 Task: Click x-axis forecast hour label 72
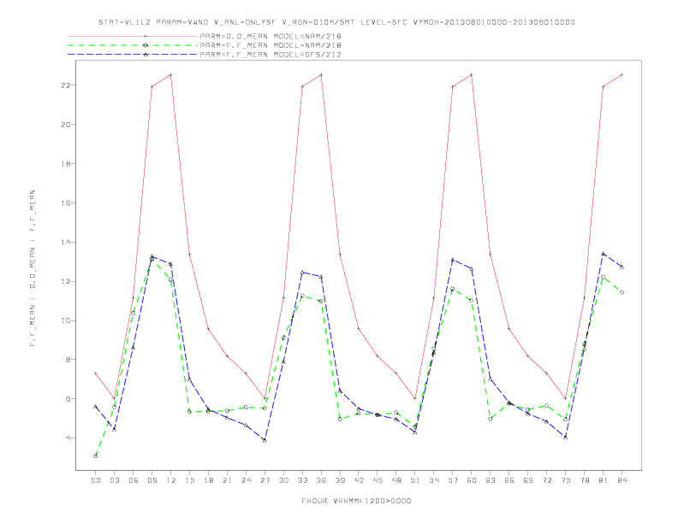tap(547, 480)
